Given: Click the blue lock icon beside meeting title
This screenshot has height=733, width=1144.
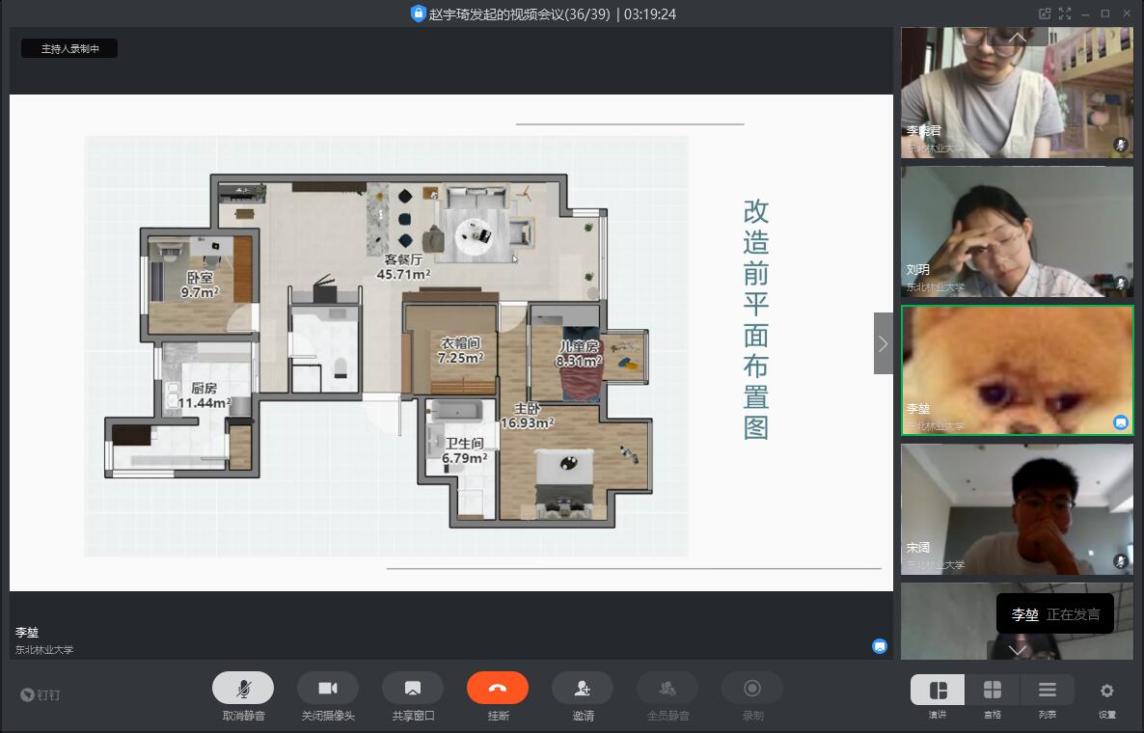Looking at the screenshot, I should 418,14.
